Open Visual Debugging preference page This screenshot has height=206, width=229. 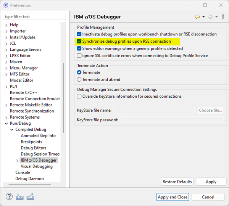(x=37, y=166)
